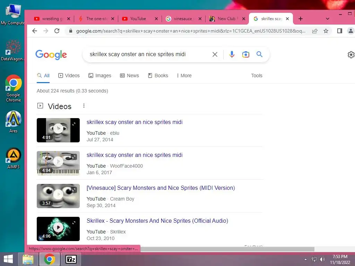Reload the current Google search page
Image resolution: width=355 pixels, height=266 pixels.
pyautogui.click(x=57, y=31)
